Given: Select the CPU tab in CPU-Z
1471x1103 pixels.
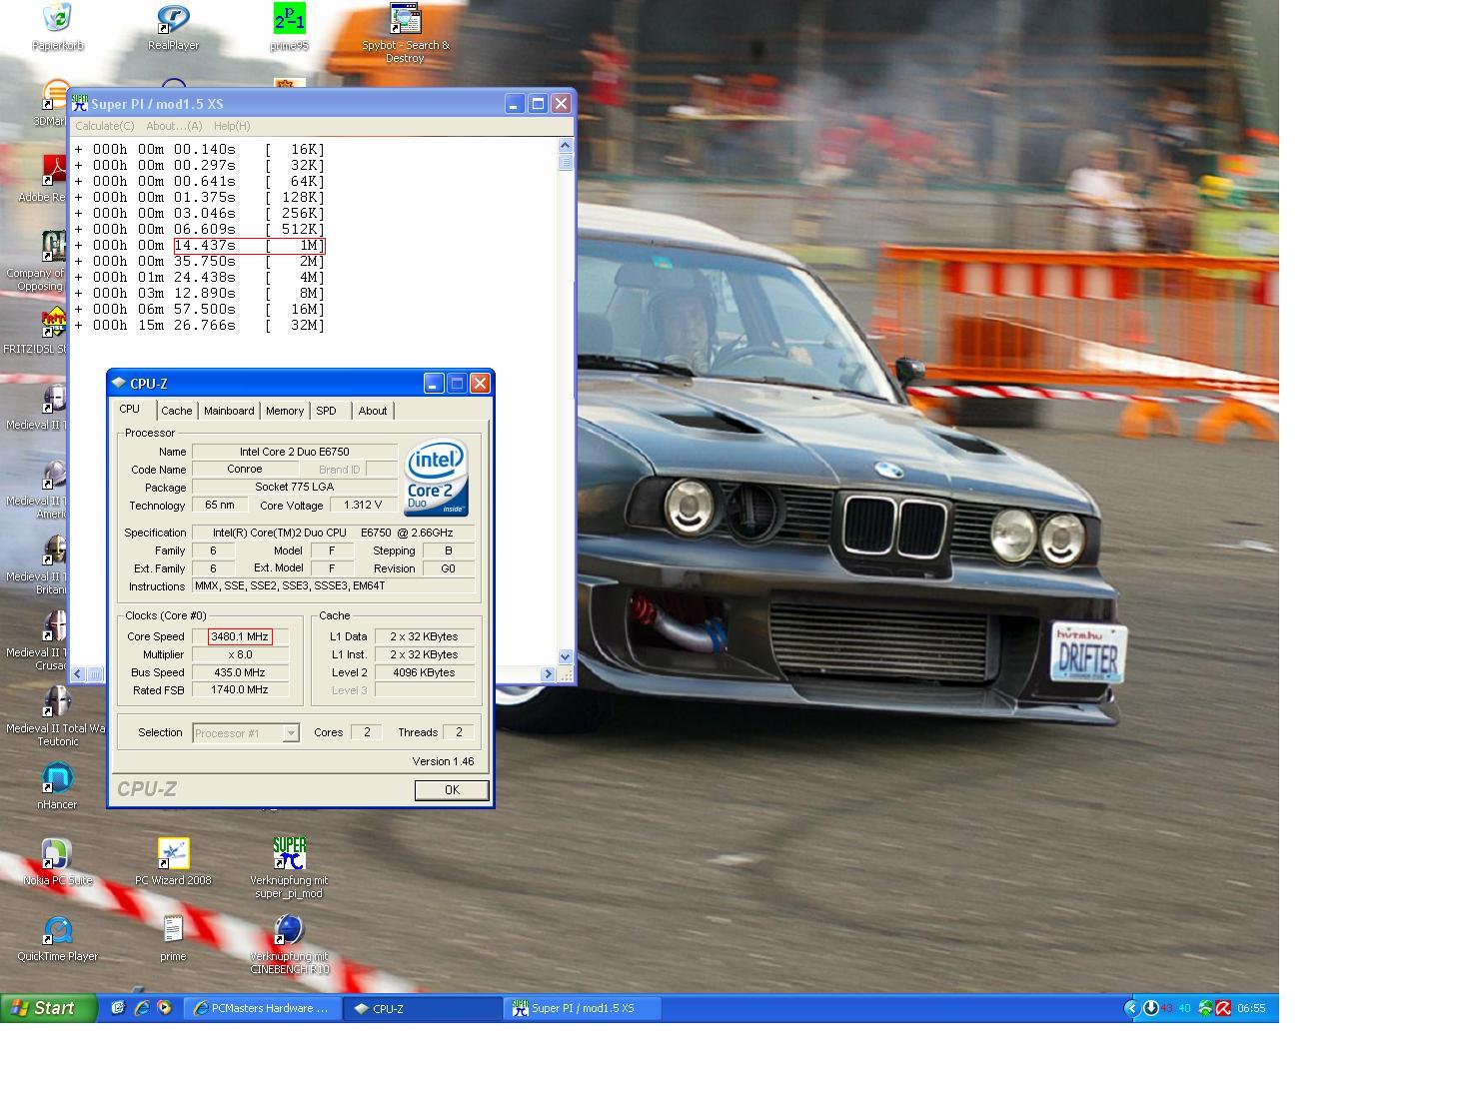Looking at the screenshot, I should 130,409.
